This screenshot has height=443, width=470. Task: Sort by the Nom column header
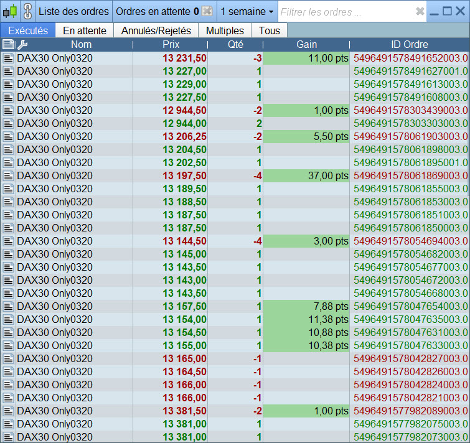[81, 44]
